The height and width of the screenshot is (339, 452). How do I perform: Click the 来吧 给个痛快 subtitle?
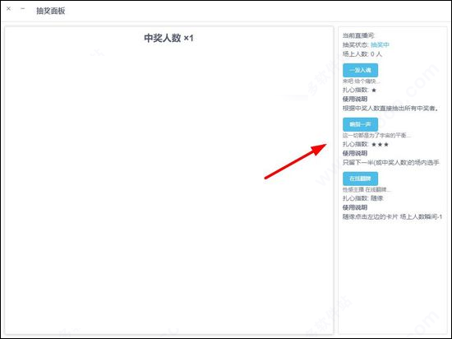[362, 81]
